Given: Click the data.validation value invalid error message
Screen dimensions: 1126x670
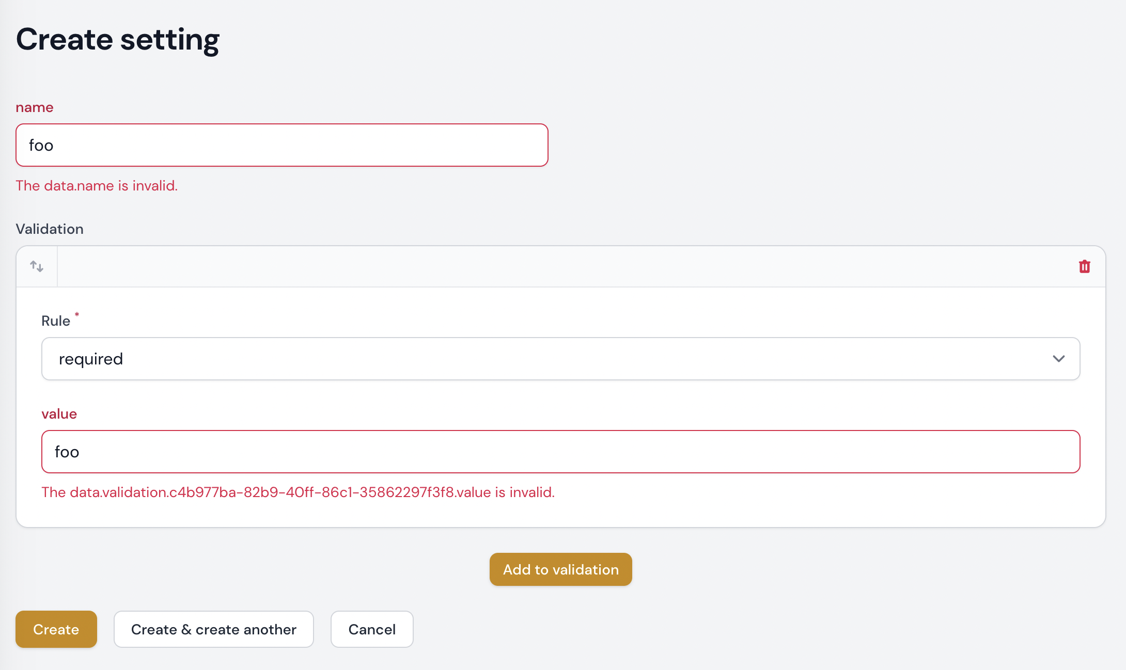Looking at the screenshot, I should (298, 492).
